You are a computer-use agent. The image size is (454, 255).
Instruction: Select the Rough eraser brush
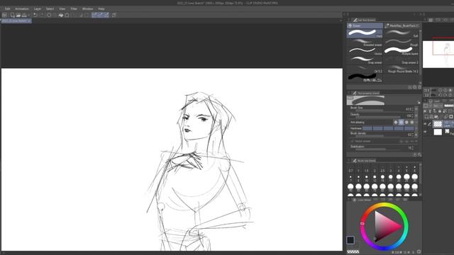402,42
